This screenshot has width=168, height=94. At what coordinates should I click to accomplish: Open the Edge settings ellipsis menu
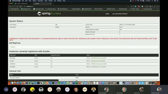click(x=157, y=6)
